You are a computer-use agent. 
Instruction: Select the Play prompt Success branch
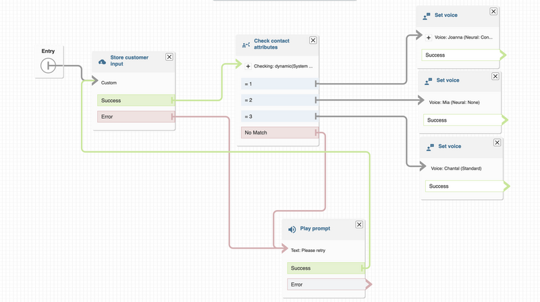[326, 268]
